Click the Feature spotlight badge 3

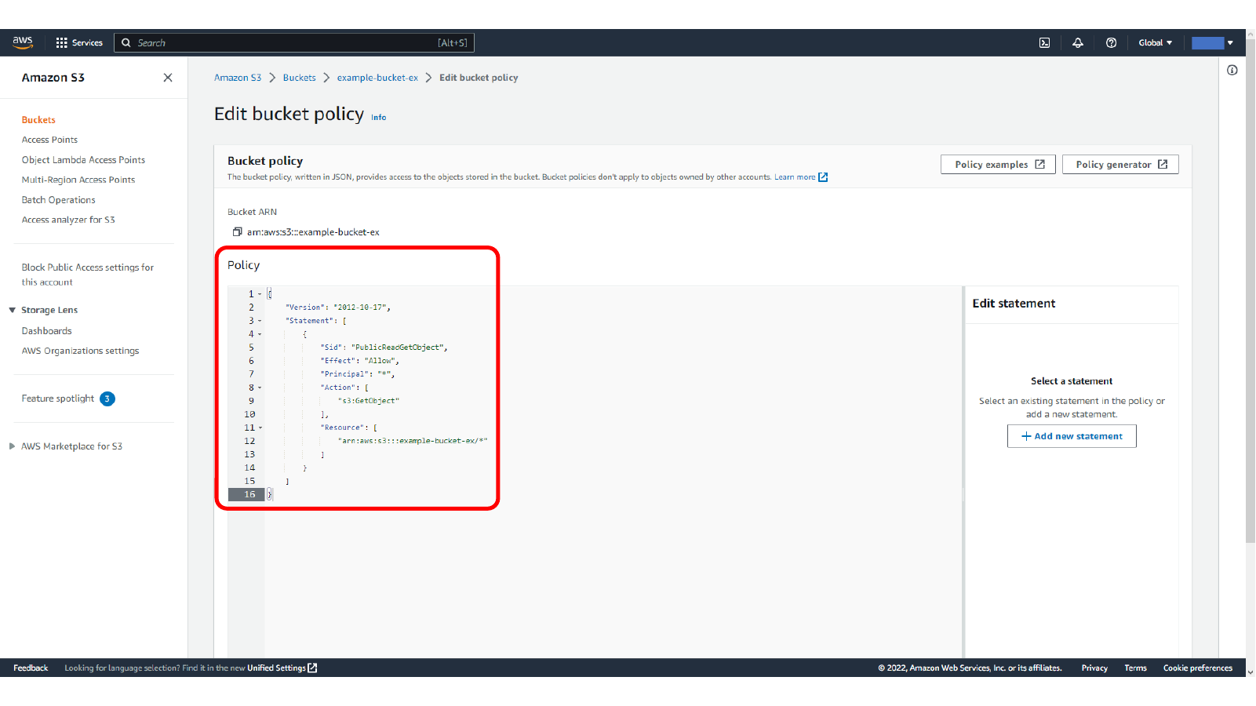point(107,398)
